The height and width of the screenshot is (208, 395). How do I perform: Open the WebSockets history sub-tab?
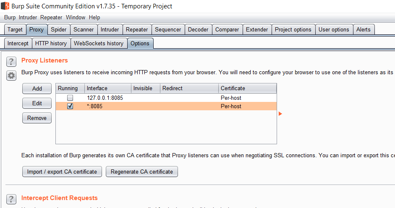point(99,43)
